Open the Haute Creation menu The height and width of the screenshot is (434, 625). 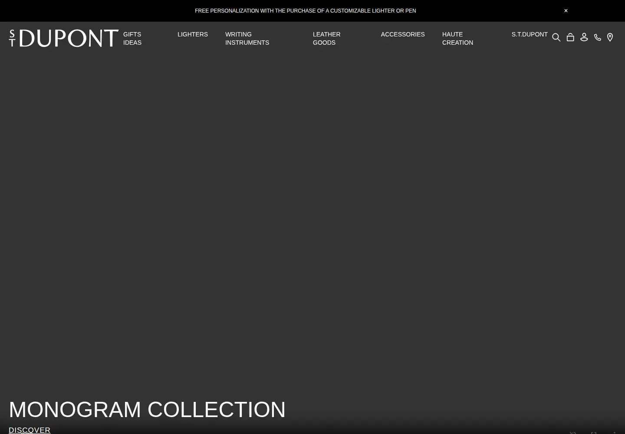click(457, 38)
